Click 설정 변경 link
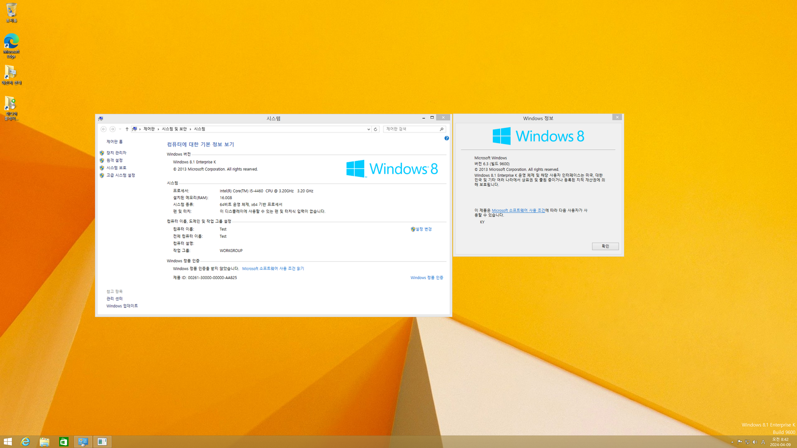This screenshot has height=448, width=797. point(423,229)
